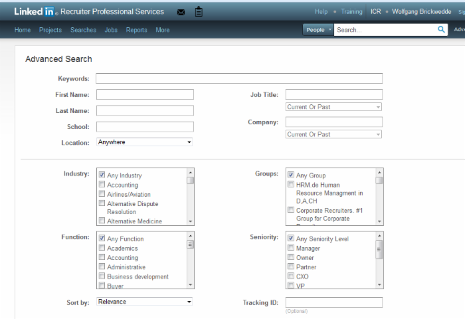Check the Accounting industry checkbox

[x=102, y=185]
